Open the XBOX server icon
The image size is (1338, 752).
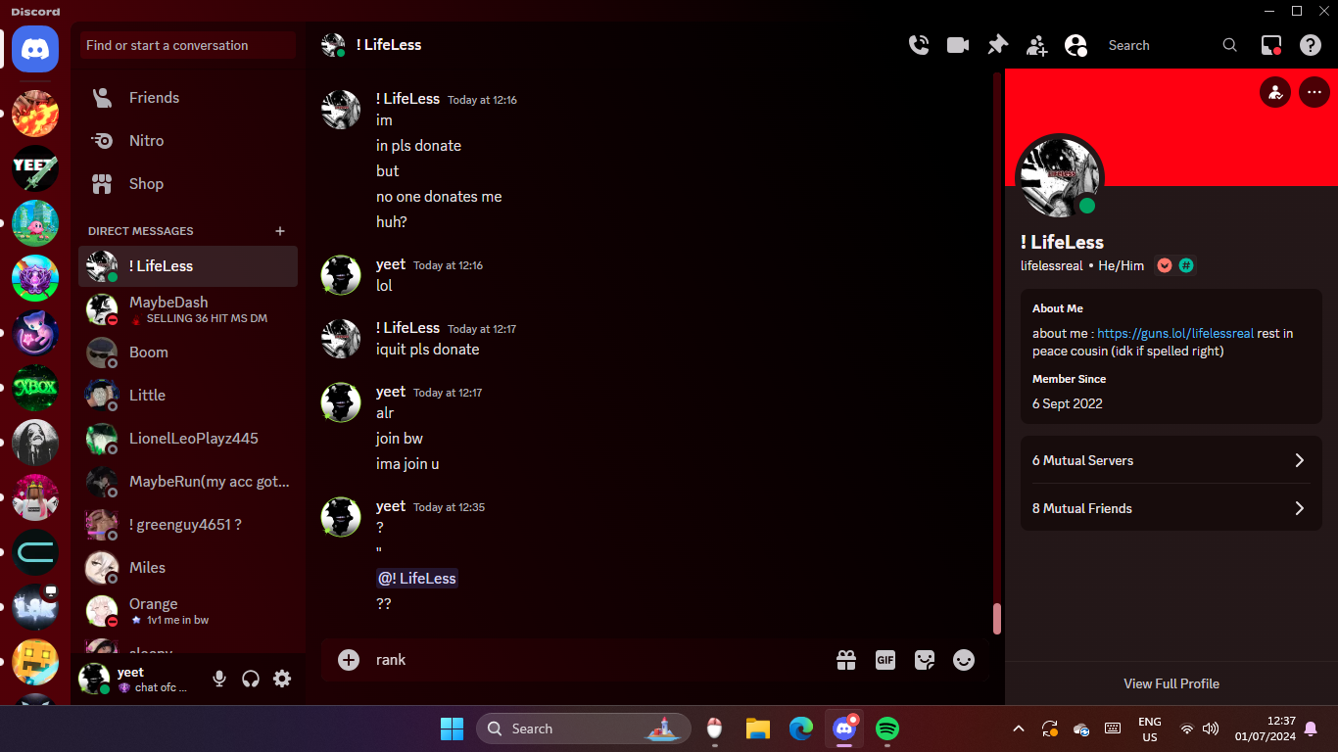click(x=35, y=388)
